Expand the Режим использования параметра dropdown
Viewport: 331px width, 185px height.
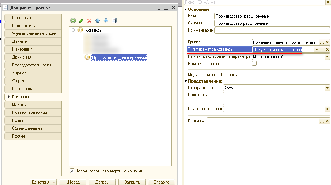click(x=327, y=57)
